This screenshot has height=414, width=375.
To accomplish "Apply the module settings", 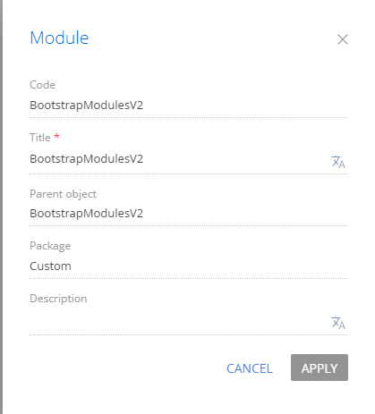I will click(320, 368).
